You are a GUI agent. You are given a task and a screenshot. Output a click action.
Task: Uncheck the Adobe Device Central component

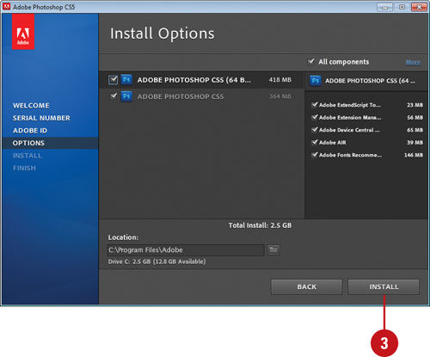click(315, 130)
